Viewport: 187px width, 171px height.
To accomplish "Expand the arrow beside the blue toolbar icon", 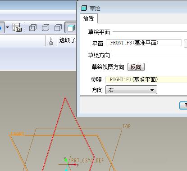I will click(x=7, y=27).
